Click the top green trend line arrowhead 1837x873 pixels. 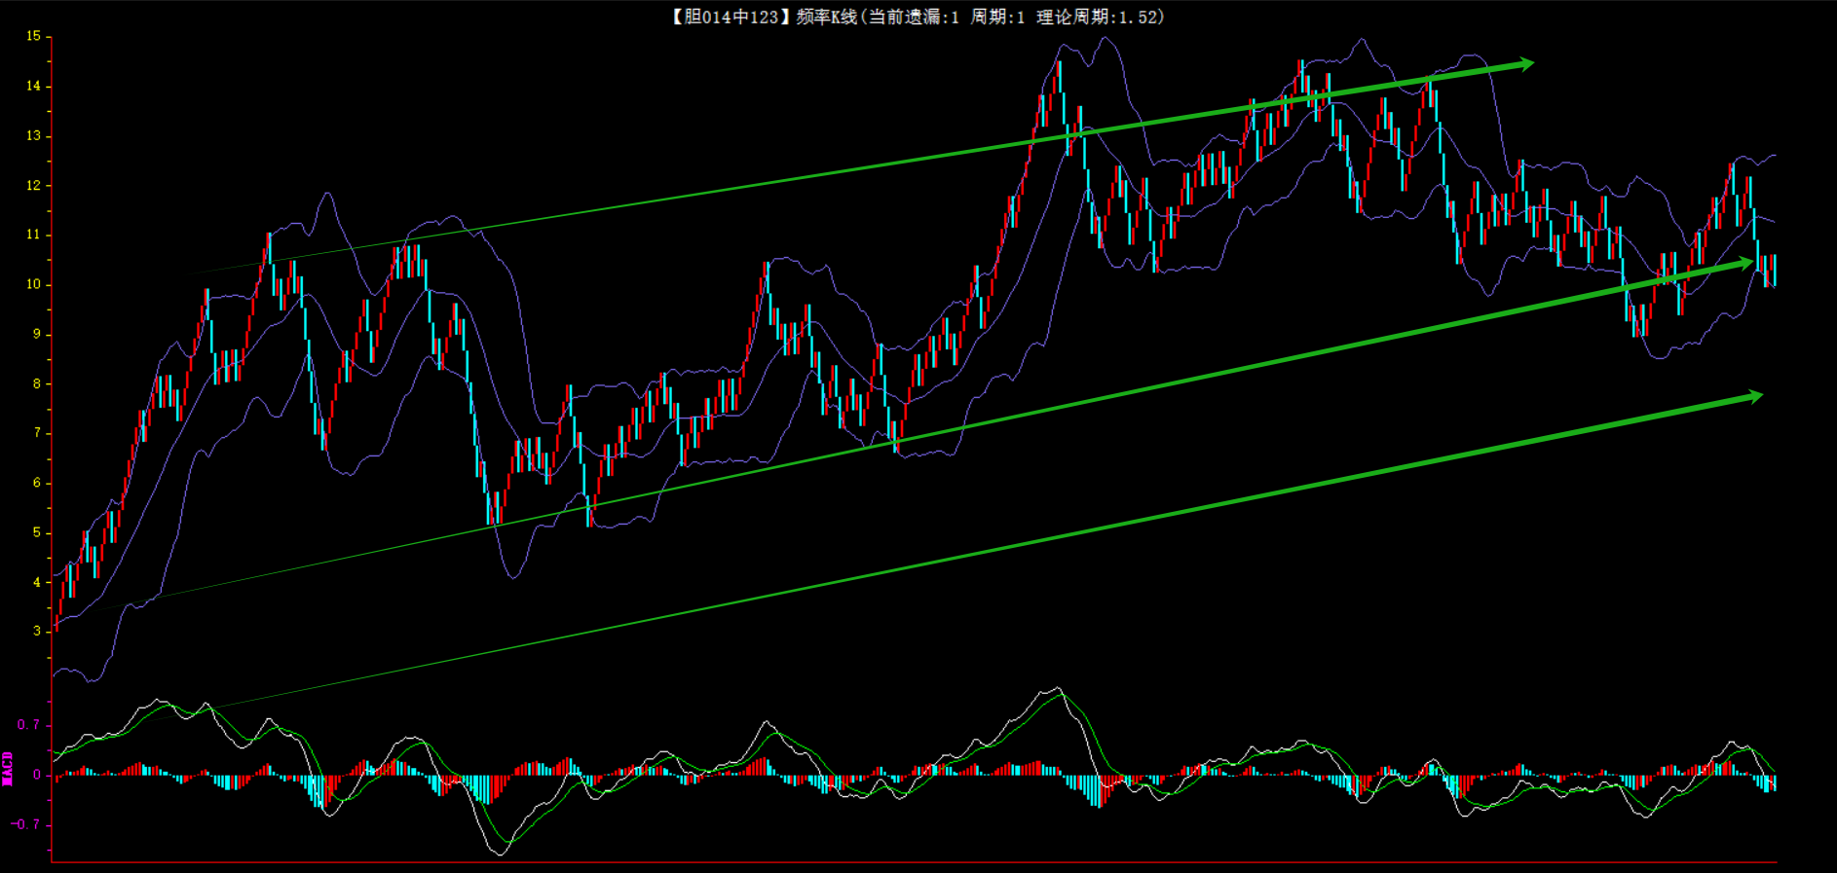1523,64
